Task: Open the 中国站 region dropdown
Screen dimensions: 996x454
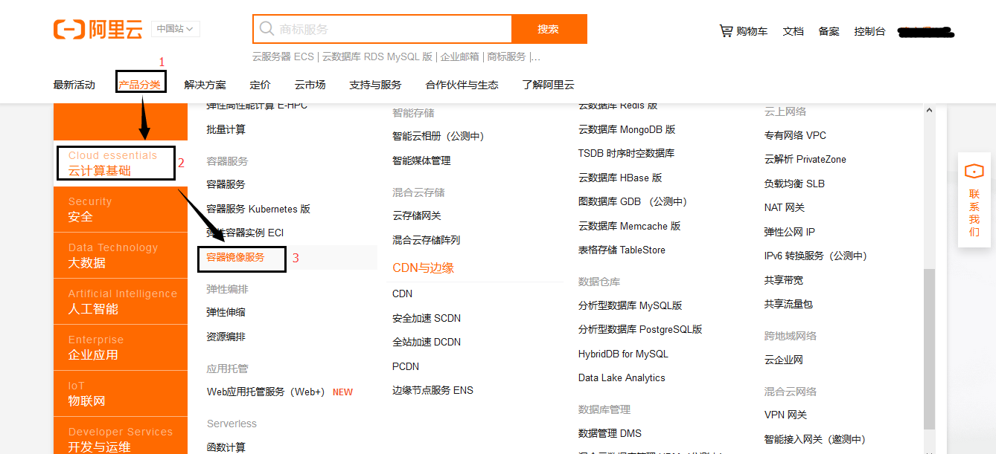Action: (x=176, y=29)
